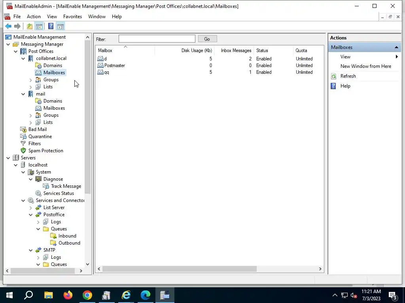Collapse the mail post office node

point(23,94)
